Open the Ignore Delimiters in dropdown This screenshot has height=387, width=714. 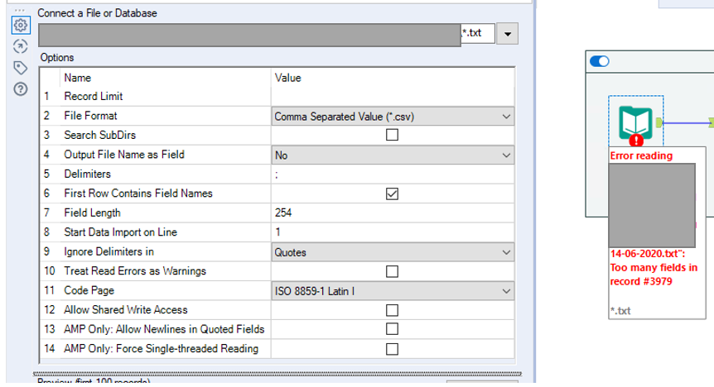click(x=506, y=252)
